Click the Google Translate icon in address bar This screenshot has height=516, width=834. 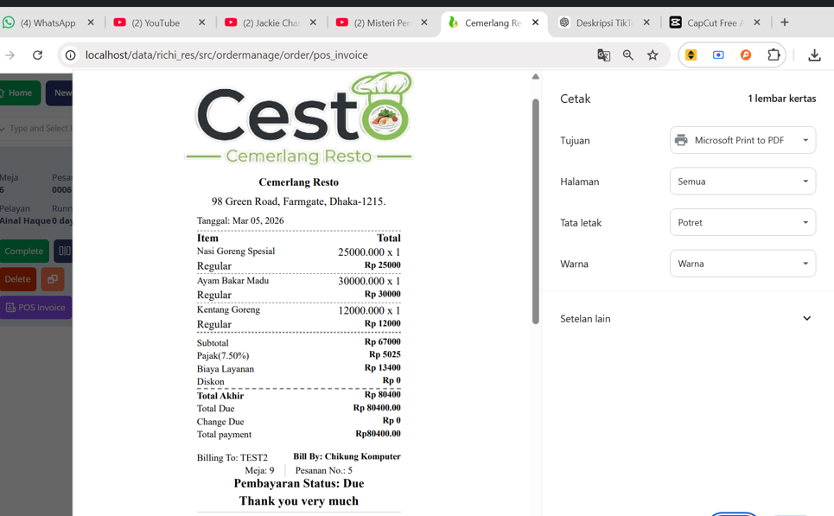point(603,55)
